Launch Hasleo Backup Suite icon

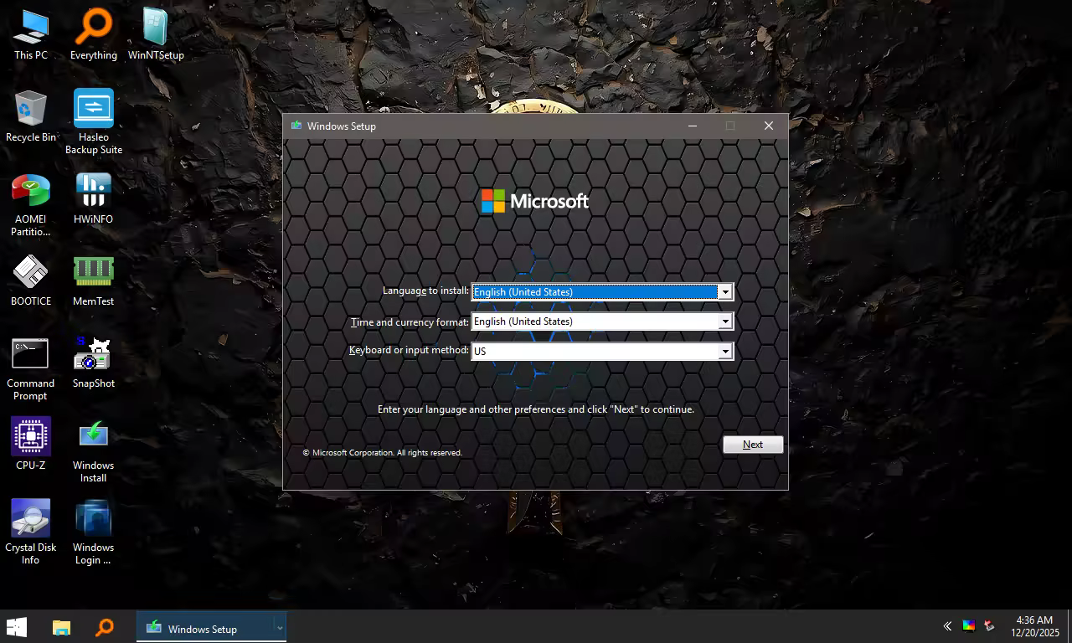[93, 109]
